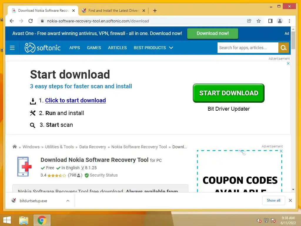
Task: Open Action Center flag tray icon
Action: point(274,220)
